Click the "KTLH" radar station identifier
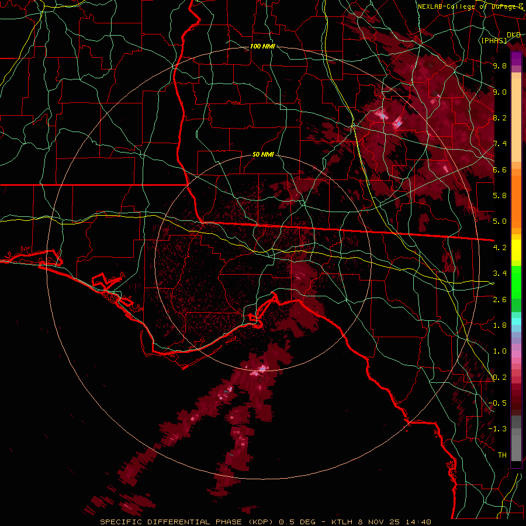The image size is (526, 526). click(x=342, y=522)
